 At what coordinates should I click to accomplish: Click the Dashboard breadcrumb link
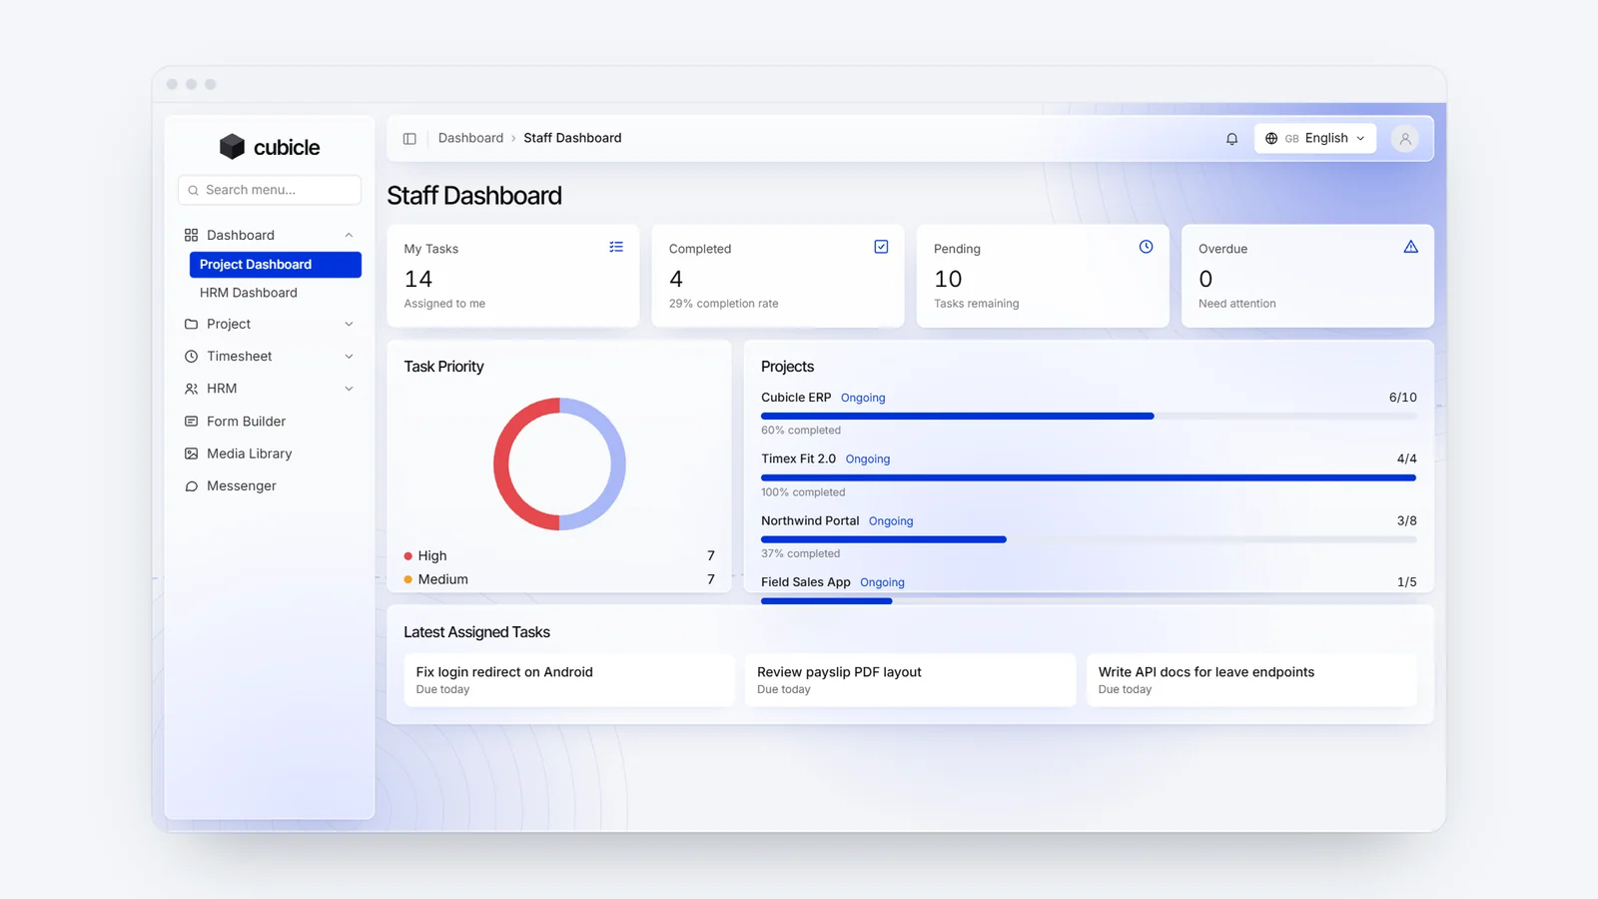click(x=470, y=139)
